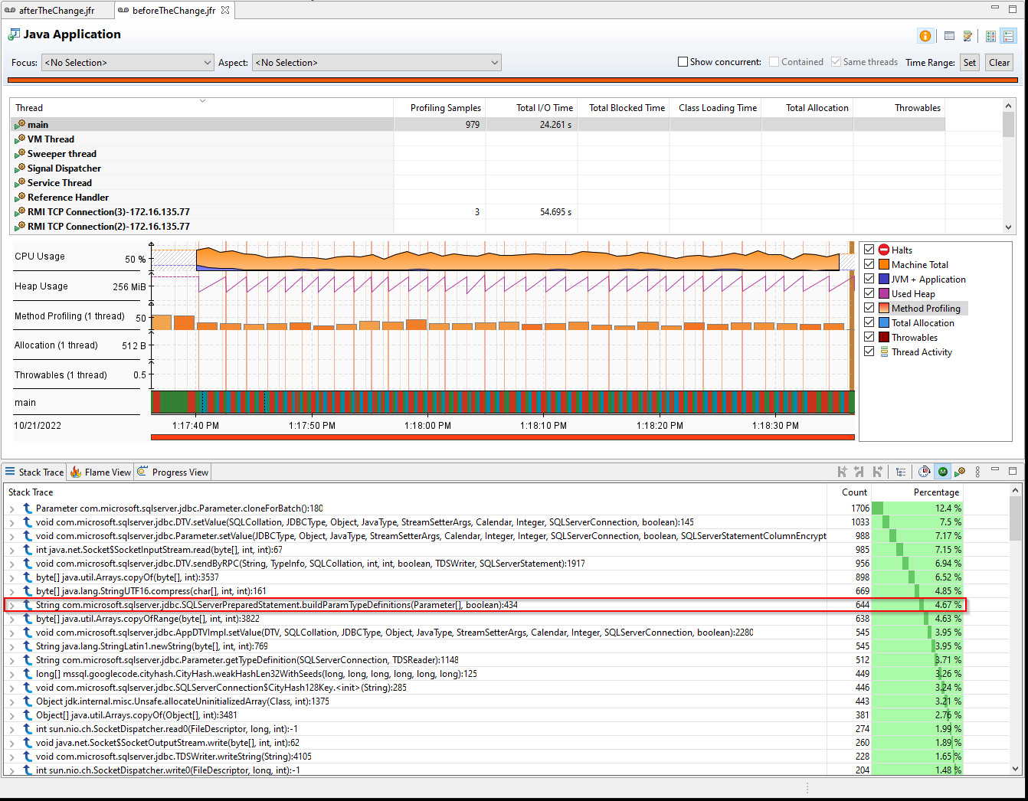The width and height of the screenshot is (1028, 801).
Task: Open the three-dot view menu icon
Action: click(x=977, y=472)
